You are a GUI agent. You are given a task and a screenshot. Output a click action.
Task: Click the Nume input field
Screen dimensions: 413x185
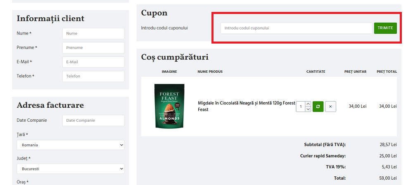[x=93, y=33]
